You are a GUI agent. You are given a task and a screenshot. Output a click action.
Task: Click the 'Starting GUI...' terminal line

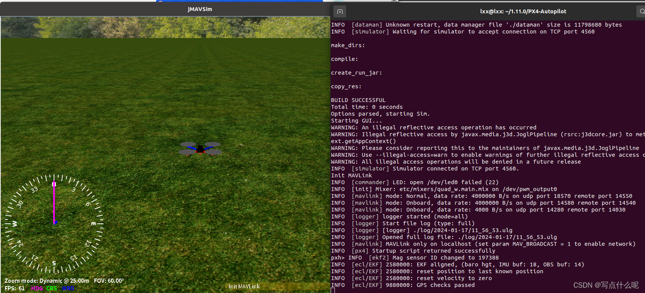(357, 121)
